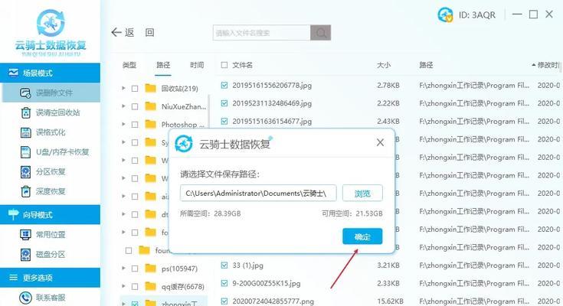The width and height of the screenshot is (563, 306).
Task: Click the save path input field
Action: pos(258,194)
